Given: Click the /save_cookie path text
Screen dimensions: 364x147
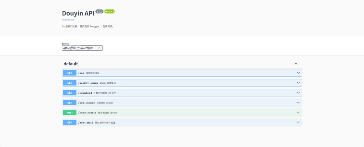Looking at the screenshot, I should click(87, 112).
